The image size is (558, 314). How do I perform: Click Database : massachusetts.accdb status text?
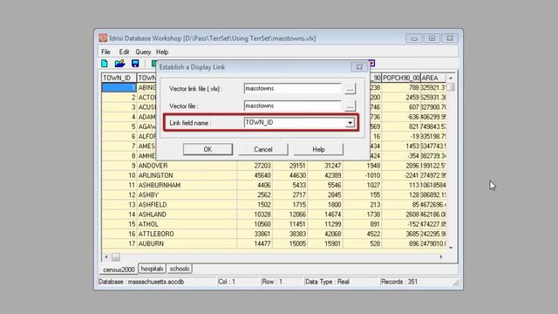pyautogui.click(x=141, y=282)
